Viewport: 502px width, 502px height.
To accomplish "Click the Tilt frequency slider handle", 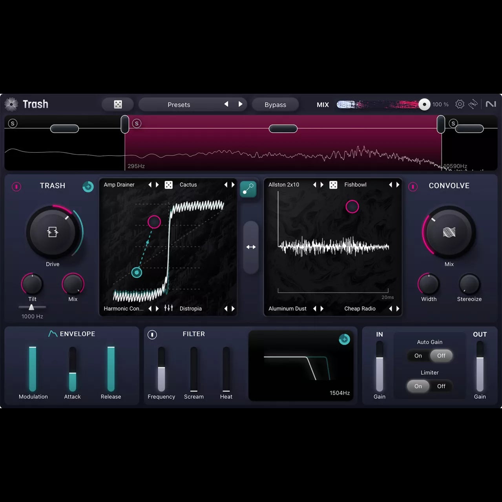I will pyautogui.click(x=31, y=307).
